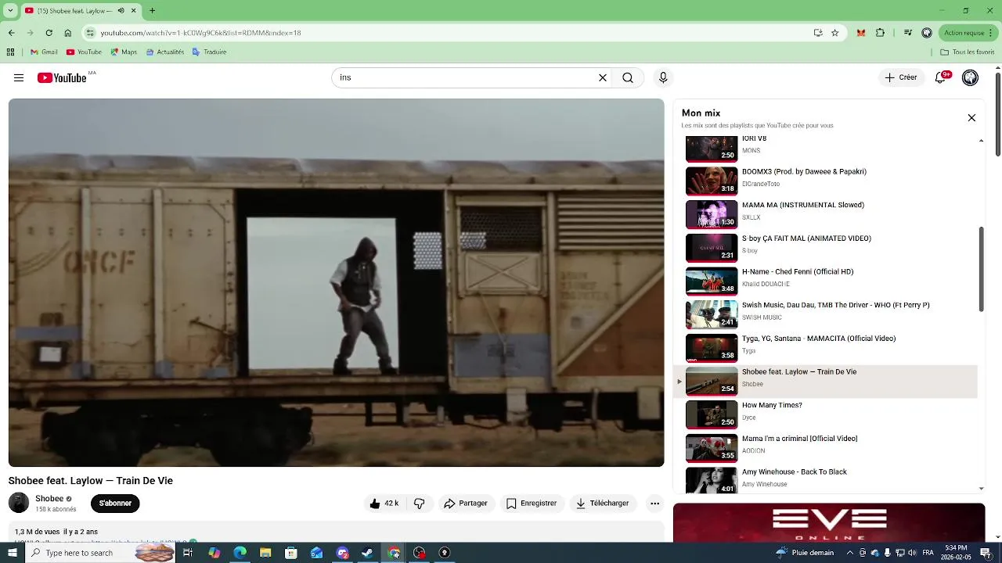Open media controls icon in Chrome toolbar

pyautogui.click(x=907, y=33)
